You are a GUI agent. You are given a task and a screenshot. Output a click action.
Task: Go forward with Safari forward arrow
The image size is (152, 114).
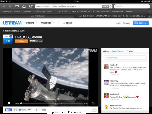click(x=10, y=6)
